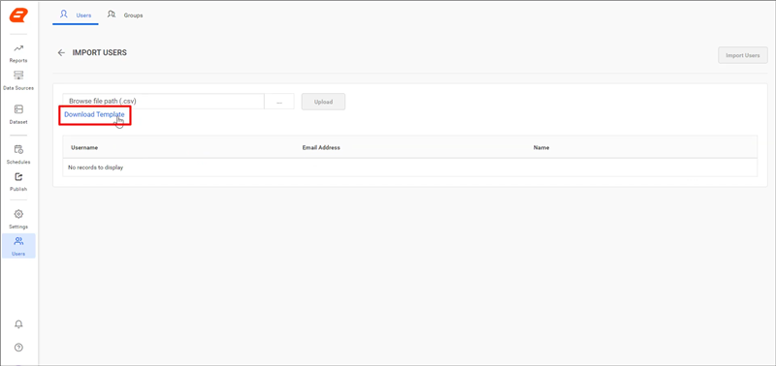Screen dimensions: 776x366
Task: Click the browse ellipsis button
Action: [279, 102]
